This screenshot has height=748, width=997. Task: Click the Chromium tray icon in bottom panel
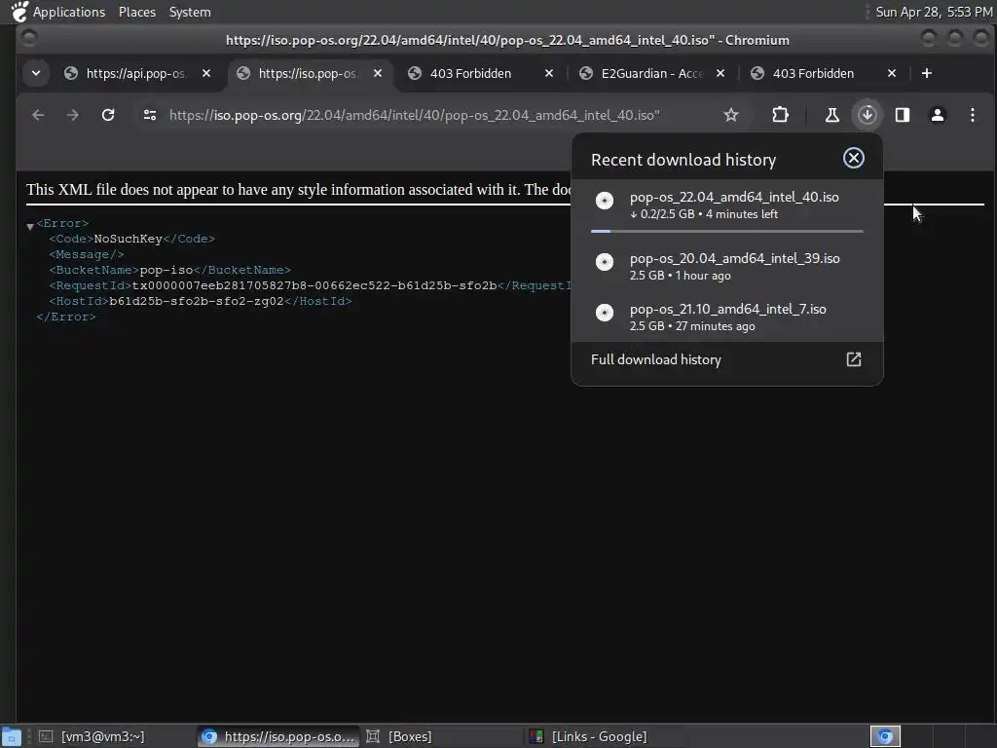tap(885, 736)
